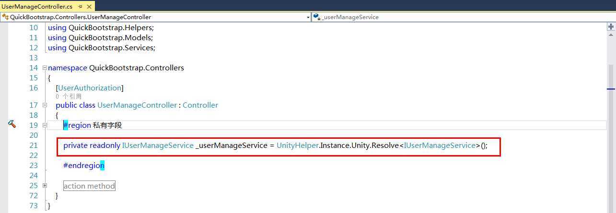Click the editor split handle icon
Viewport: 616px width, 213px height.
coord(611,27)
